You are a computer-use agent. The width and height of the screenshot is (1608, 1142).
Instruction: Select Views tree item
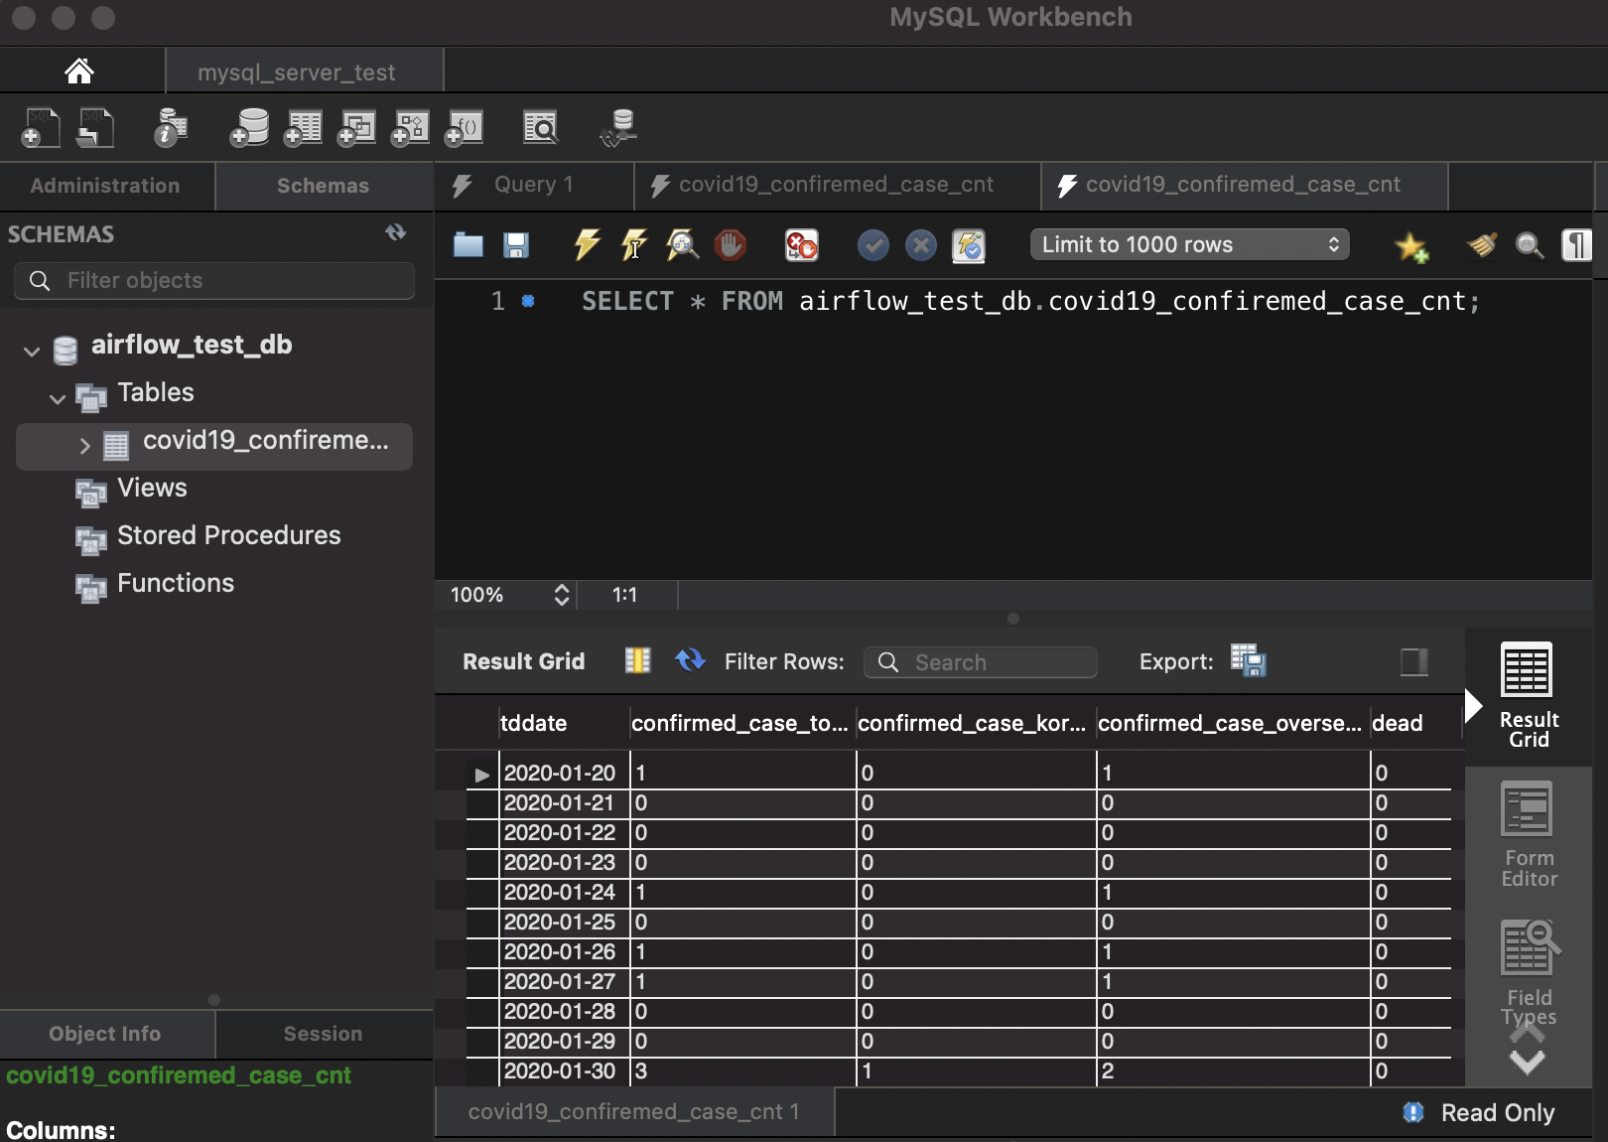(x=152, y=489)
